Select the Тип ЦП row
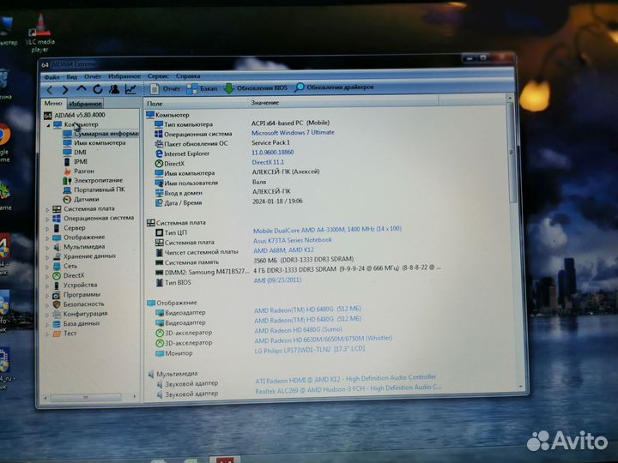Viewport: 618px width, 463px height. [x=279, y=231]
